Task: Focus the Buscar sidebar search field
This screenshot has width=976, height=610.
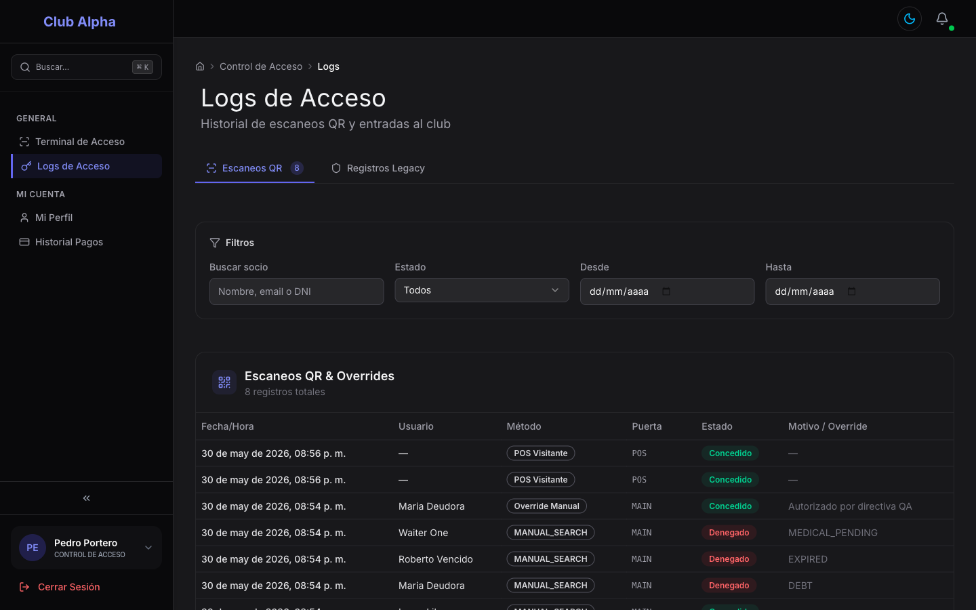Action: 87,67
